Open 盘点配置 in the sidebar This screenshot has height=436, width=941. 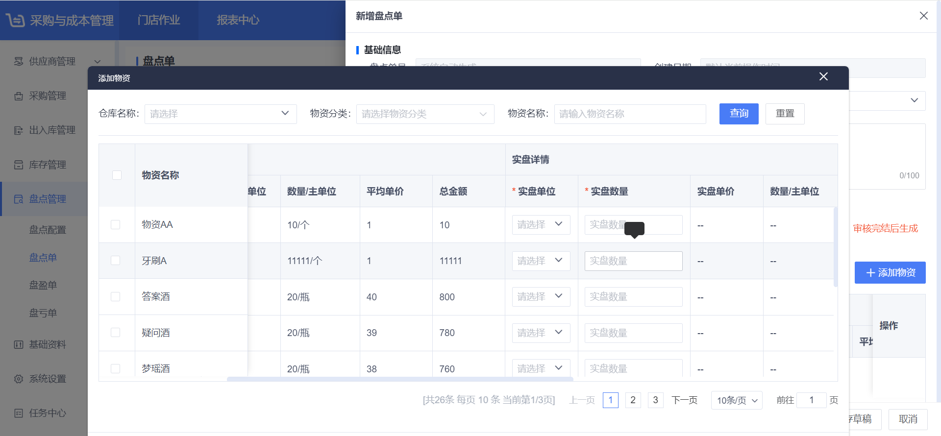pos(48,230)
